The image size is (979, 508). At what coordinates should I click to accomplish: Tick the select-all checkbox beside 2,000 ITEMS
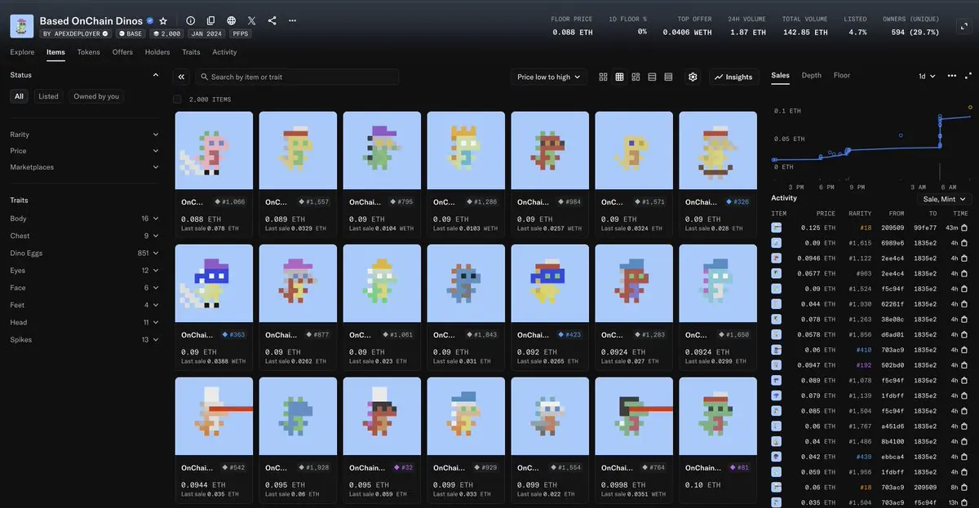tap(177, 99)
